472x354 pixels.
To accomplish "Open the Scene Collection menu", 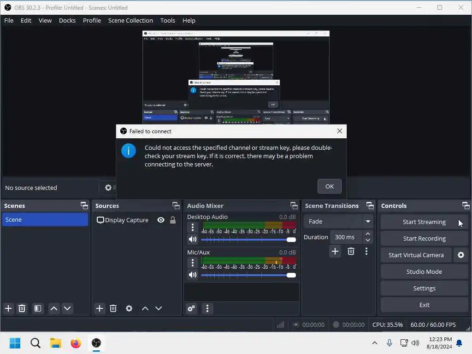I will [x=130, y=20].
